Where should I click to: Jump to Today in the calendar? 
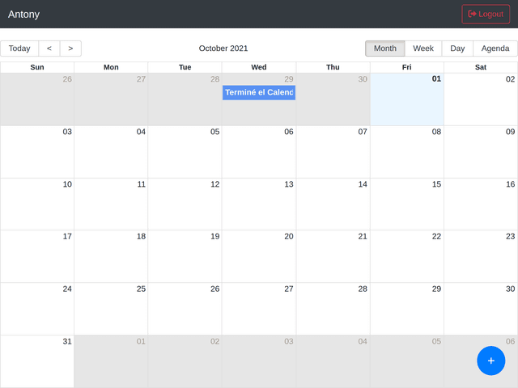pos(19,48)
